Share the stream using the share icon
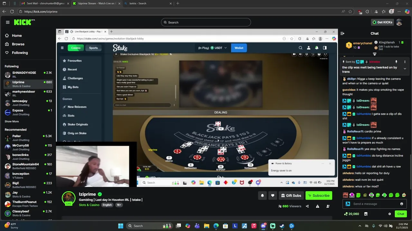The image size is (412, 231). (307, 206)
